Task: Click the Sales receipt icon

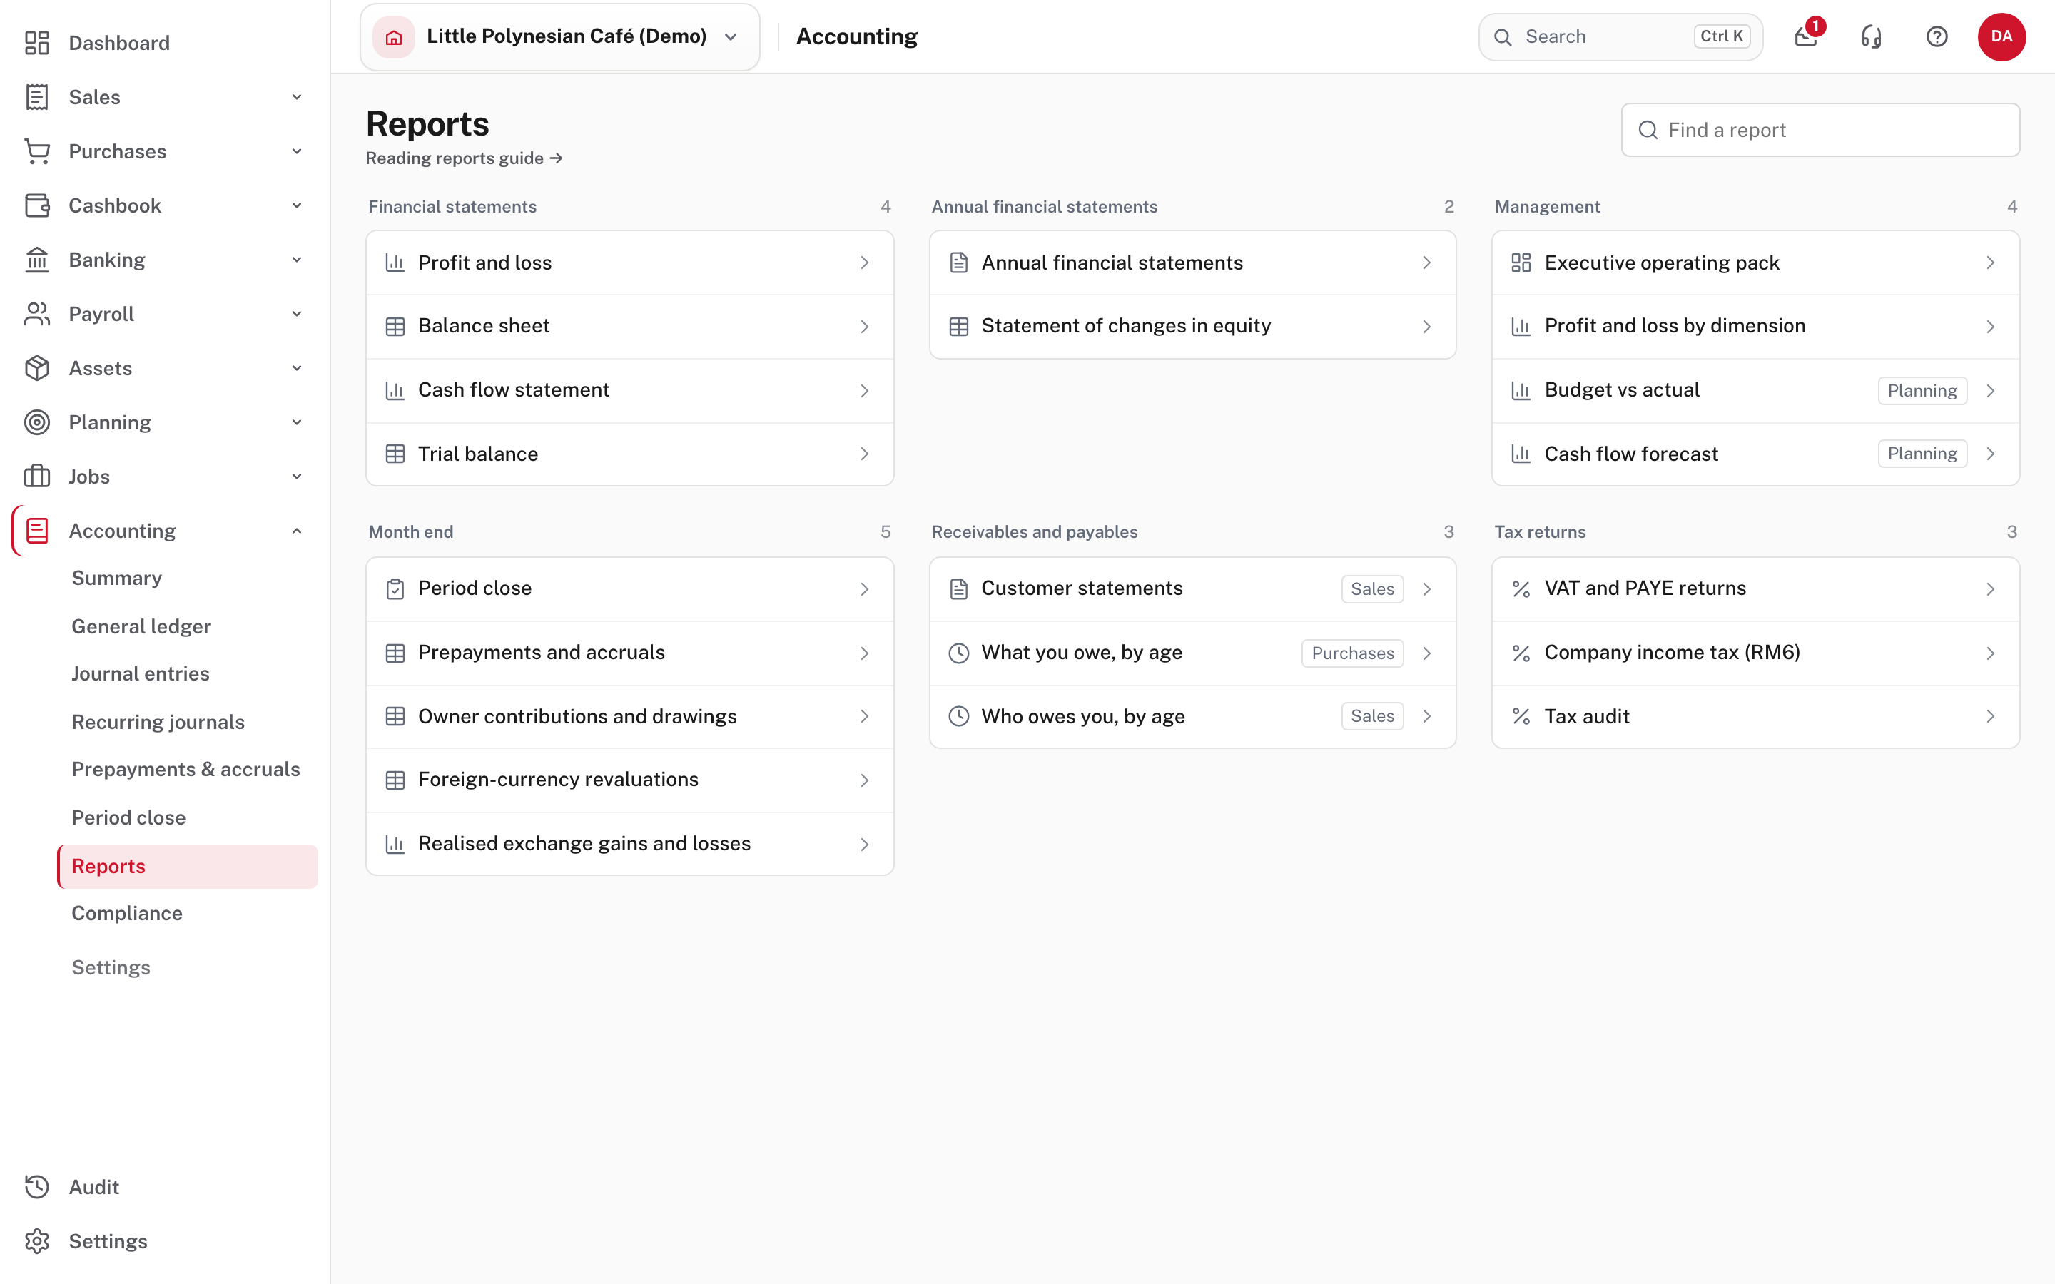Action: [x=36, y=97]
